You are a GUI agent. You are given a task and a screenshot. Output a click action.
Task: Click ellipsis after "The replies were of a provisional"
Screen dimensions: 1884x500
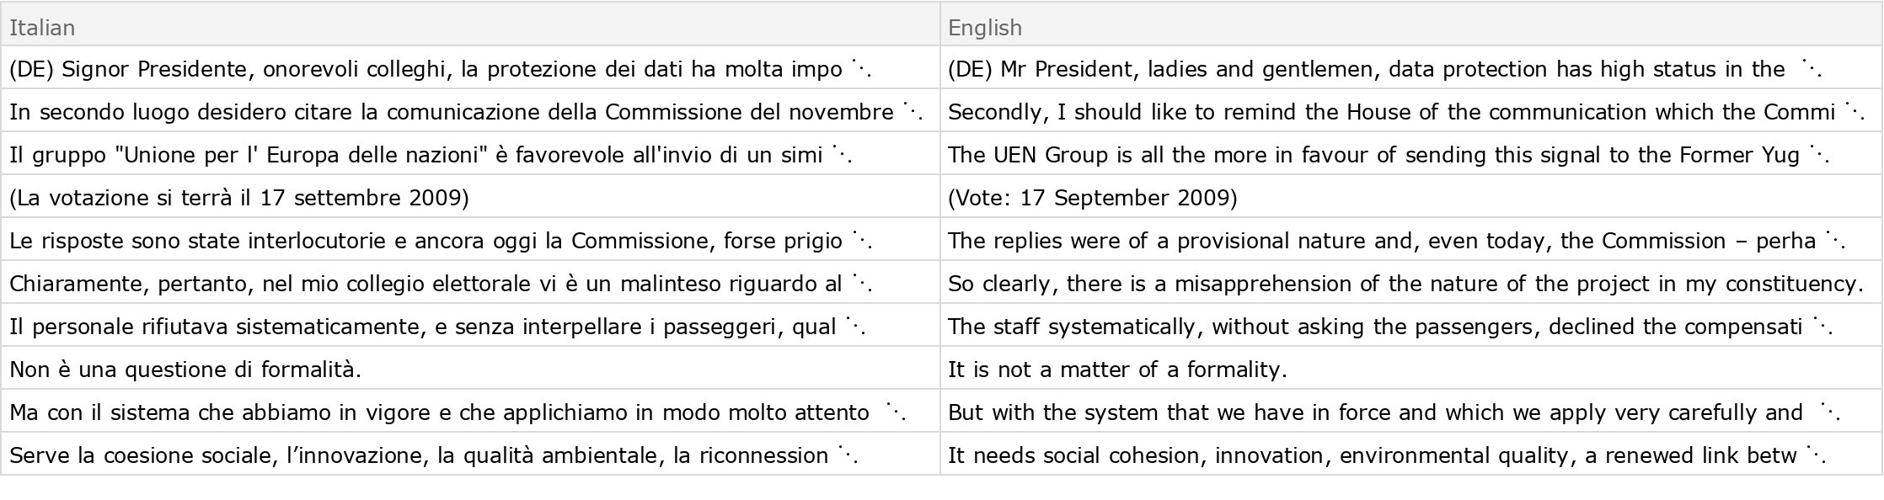point(1835,241)
